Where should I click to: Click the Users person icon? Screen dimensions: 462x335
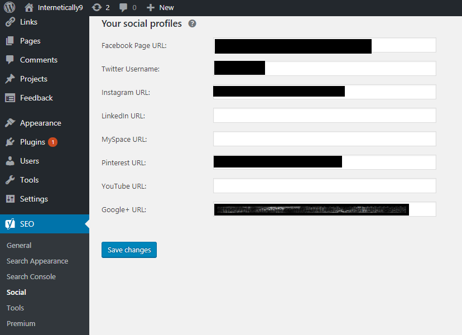[10, 161]
